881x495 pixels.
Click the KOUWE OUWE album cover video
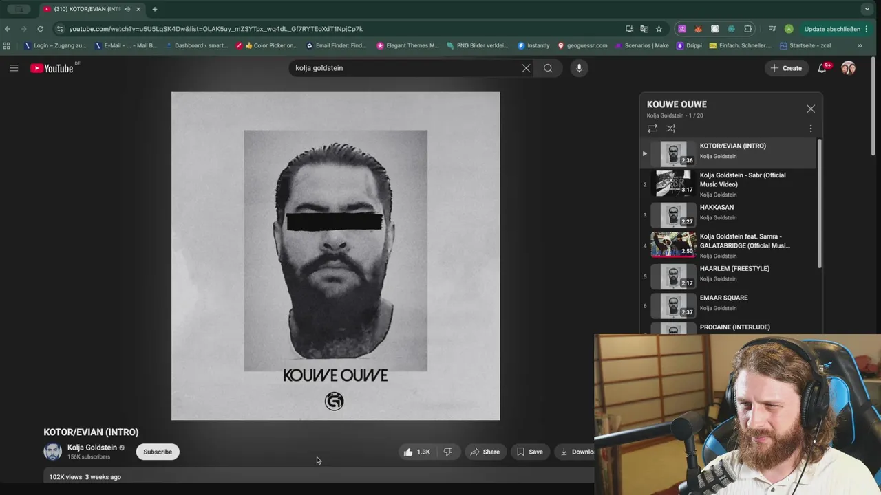[x=336, y=256]
